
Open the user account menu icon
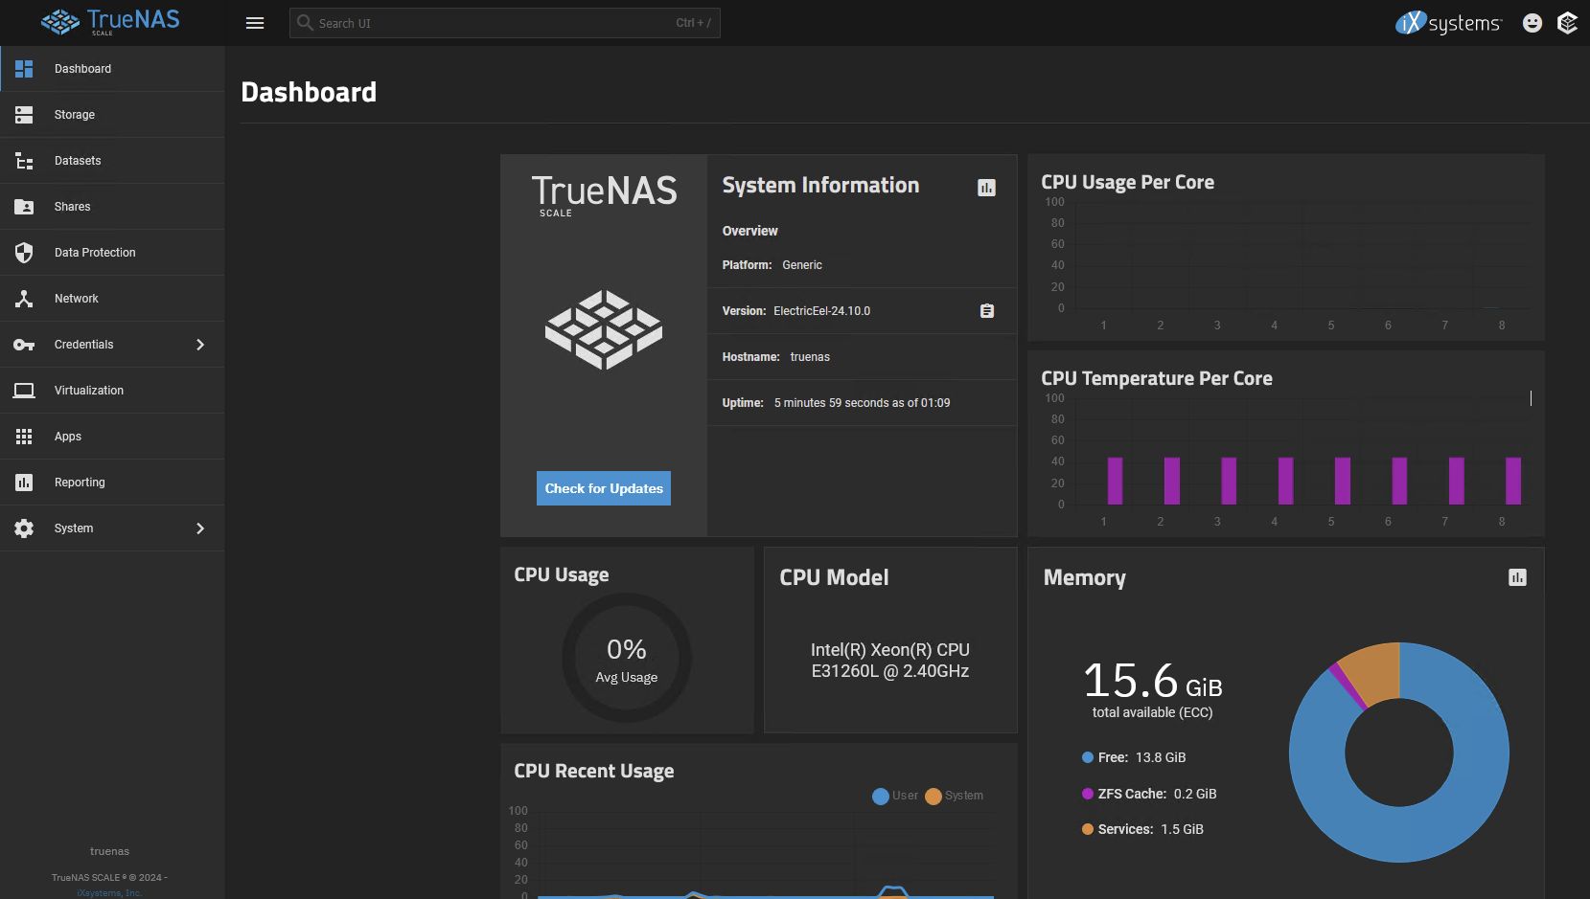[1532, 22]
